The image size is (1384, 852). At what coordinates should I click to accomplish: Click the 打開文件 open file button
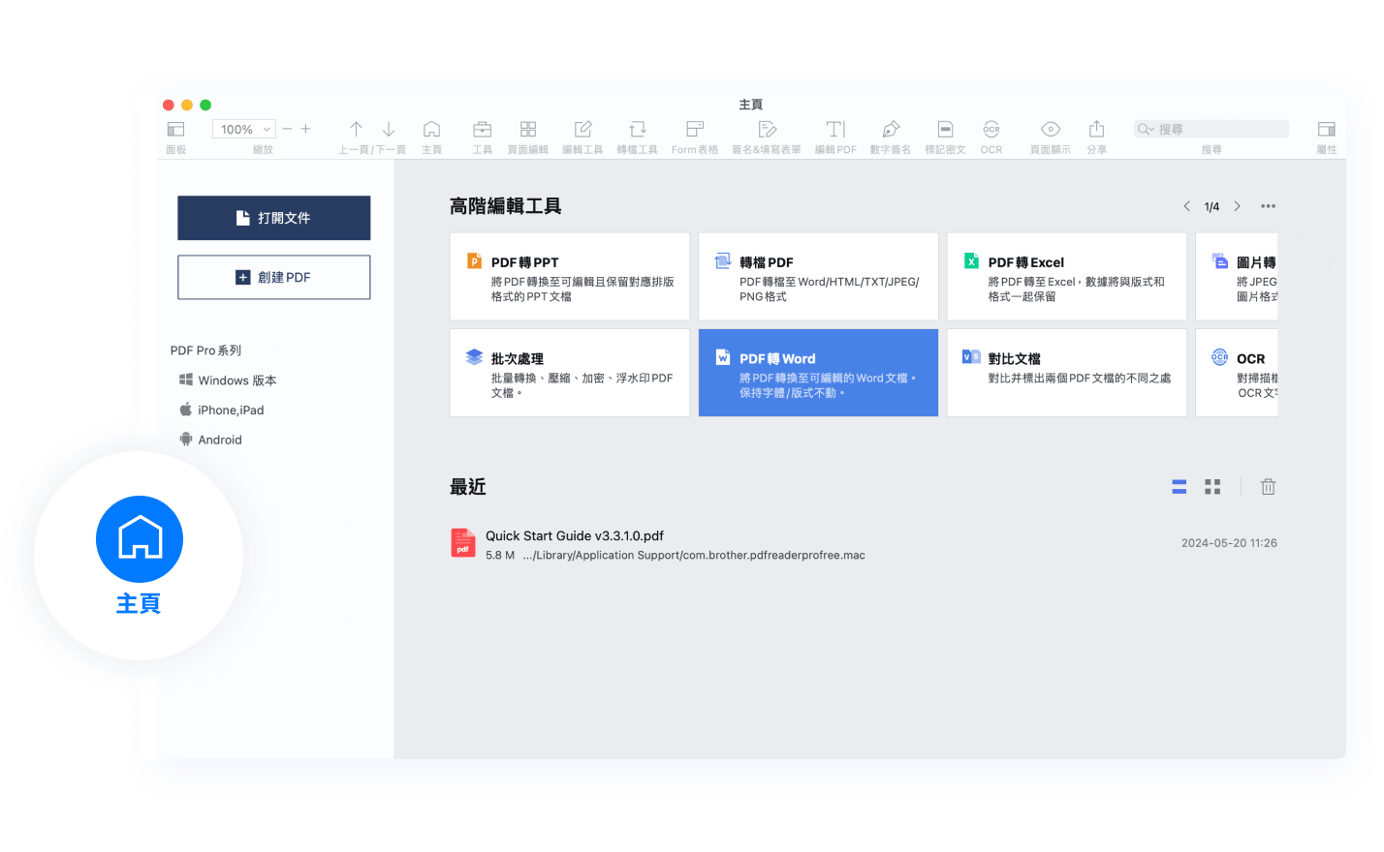[x=273, y=218]
